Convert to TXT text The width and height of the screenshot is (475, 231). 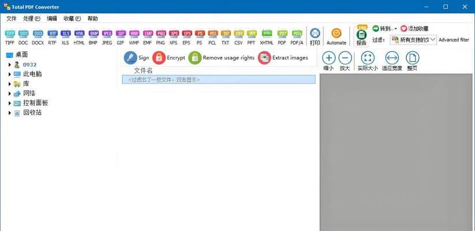[x=226, y=37]
